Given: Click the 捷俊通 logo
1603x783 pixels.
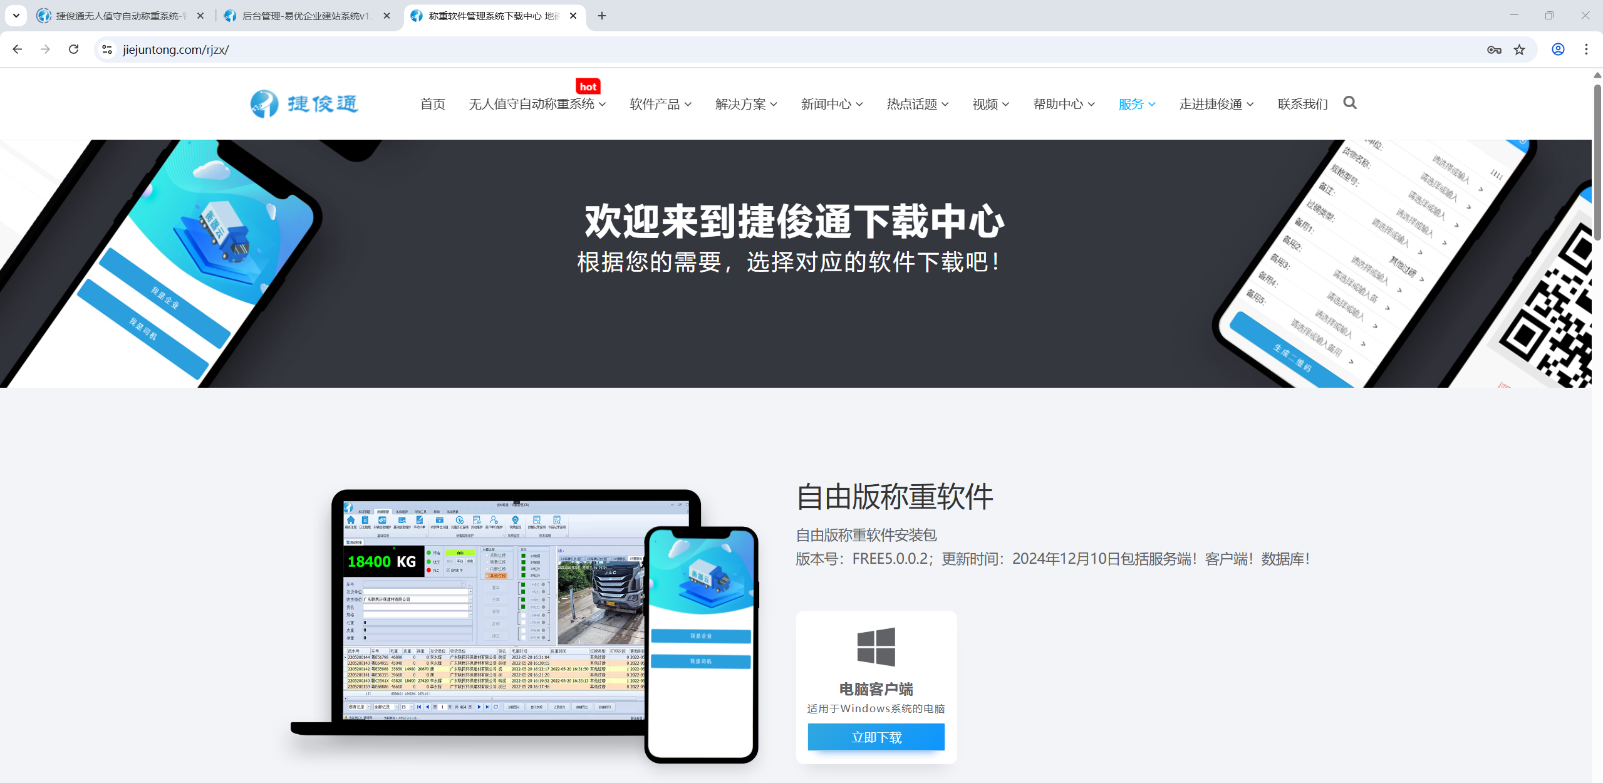Looking at the screenshot, I should click(304, 103).
